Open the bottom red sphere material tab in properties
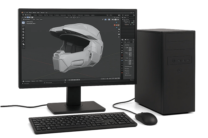 click(122, 73)
